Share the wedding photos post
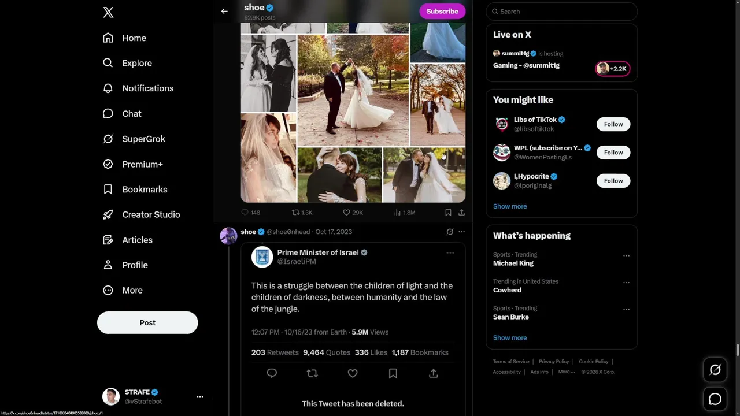The image size is (740, 416). (461, 213)
